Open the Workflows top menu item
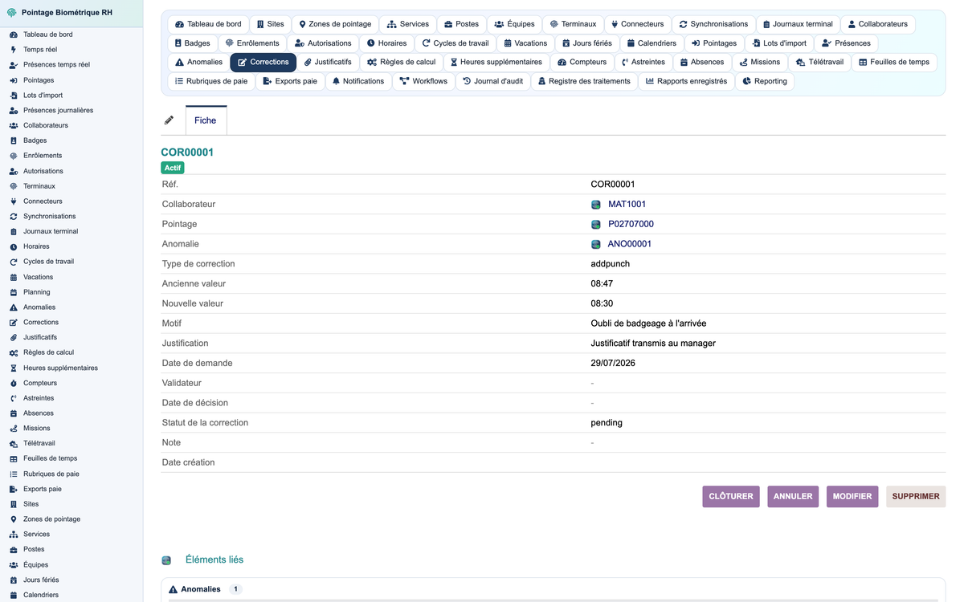 [x=423, y=81]
